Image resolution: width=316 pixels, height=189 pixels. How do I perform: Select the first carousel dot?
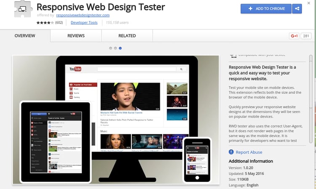pos(111,48)
